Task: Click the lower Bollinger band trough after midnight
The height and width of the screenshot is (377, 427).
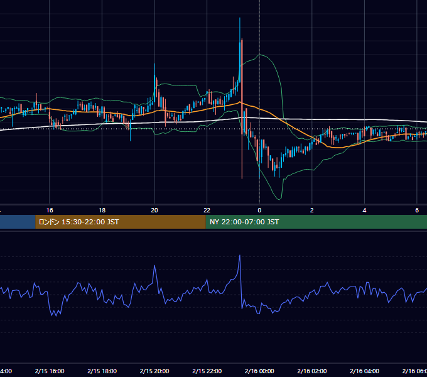Action: (279, 199)
